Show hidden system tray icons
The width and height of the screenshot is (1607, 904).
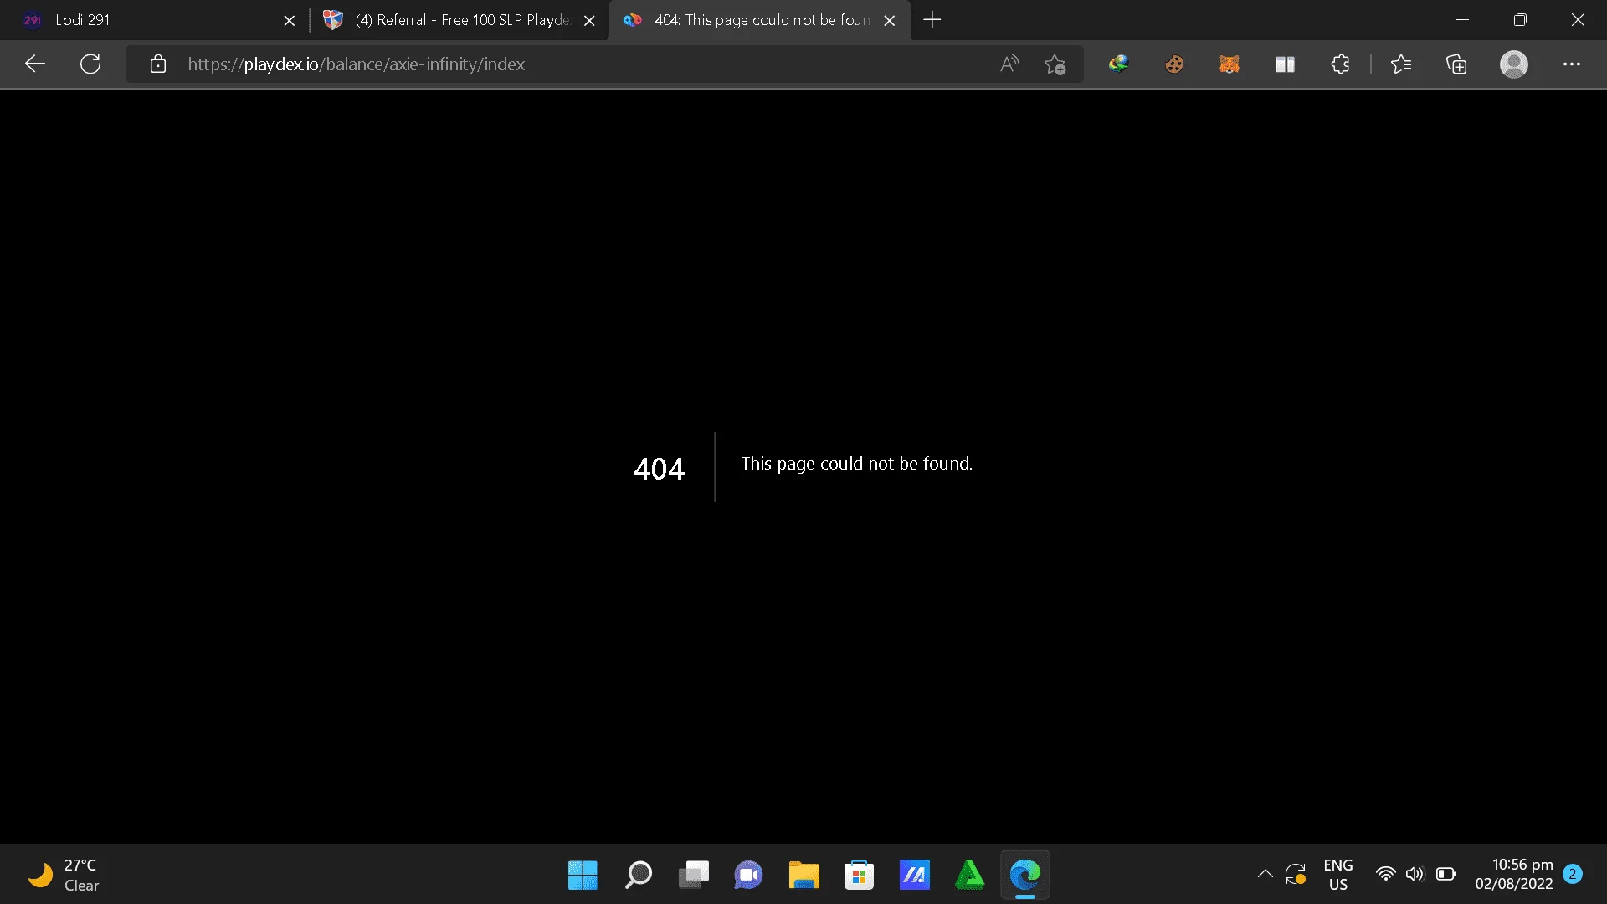[1265, 875]
